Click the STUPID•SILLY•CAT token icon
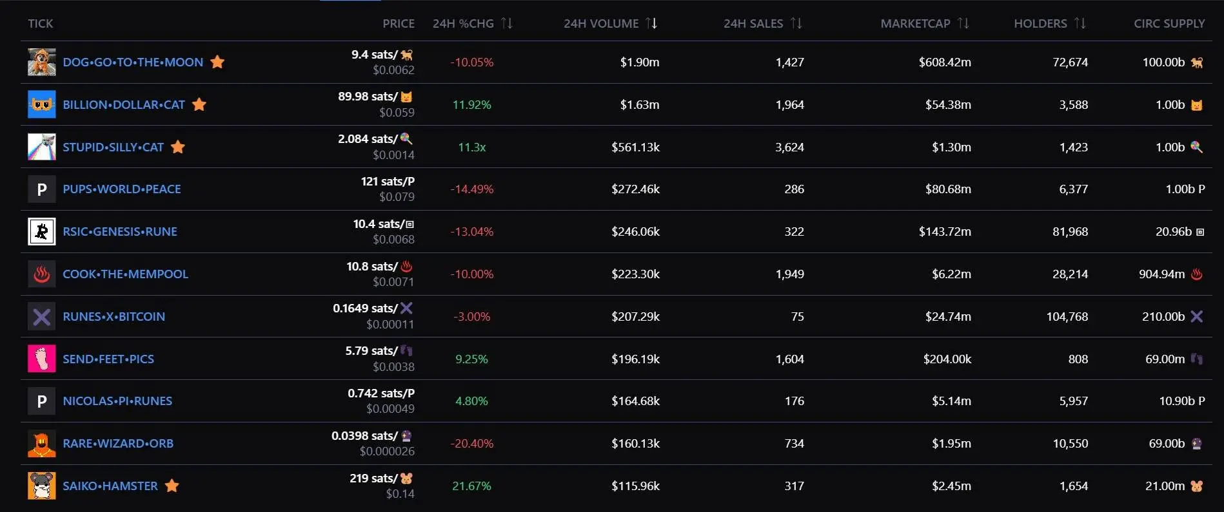Viewport: 1224px width, 512px height. click(x=42, y=147)
